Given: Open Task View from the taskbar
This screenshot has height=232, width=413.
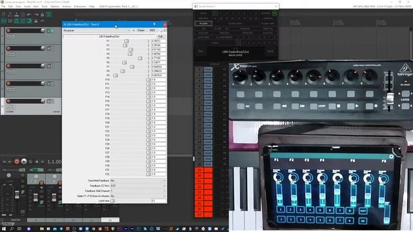Looking at the screenshot, I should pos(19,229).
